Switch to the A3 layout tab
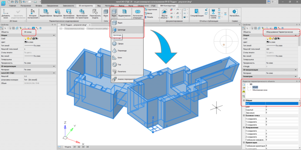The width and height of the screenshot is (301, 150). point(83,147)
